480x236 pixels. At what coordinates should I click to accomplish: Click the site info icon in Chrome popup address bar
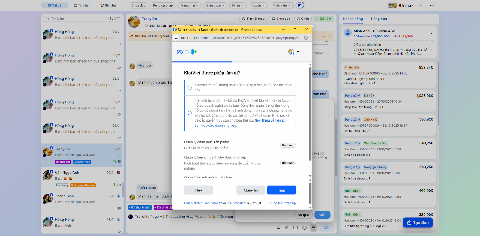176,38
